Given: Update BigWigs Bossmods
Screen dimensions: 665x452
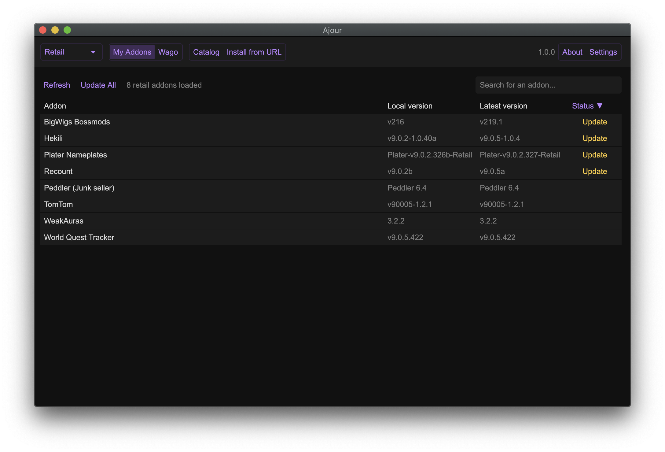Looking at the screenshot, I should (594, 122).
